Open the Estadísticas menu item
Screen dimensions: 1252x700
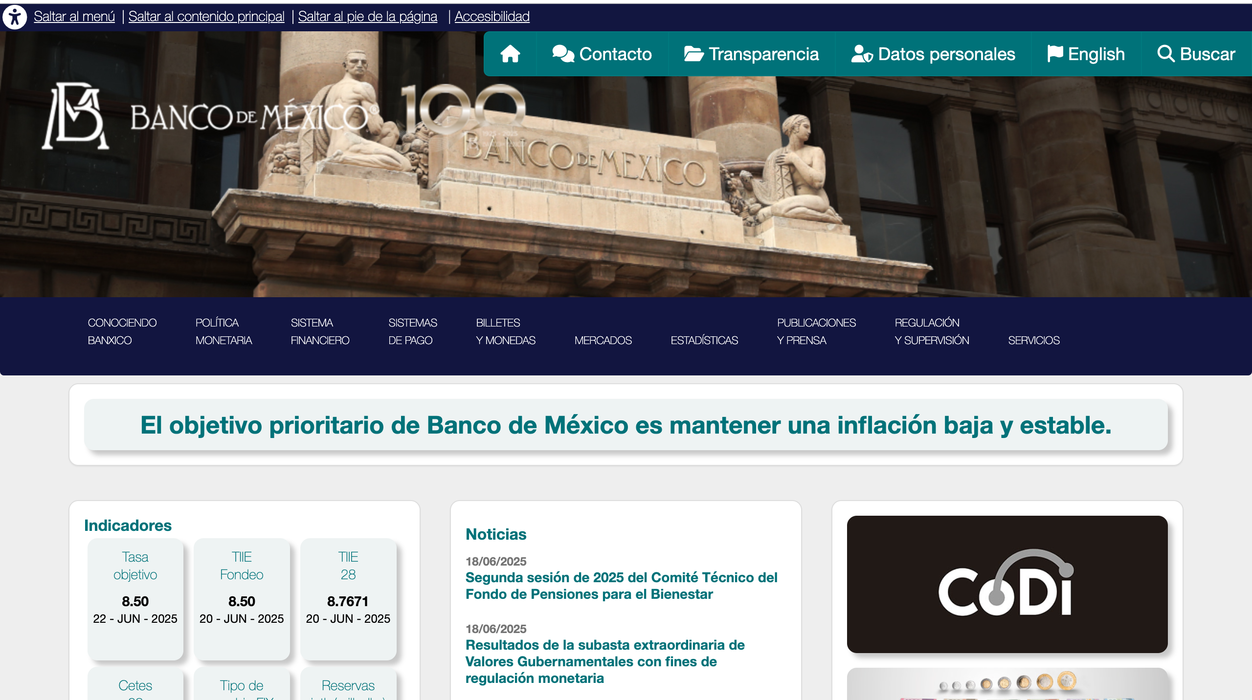click(704, 340)
